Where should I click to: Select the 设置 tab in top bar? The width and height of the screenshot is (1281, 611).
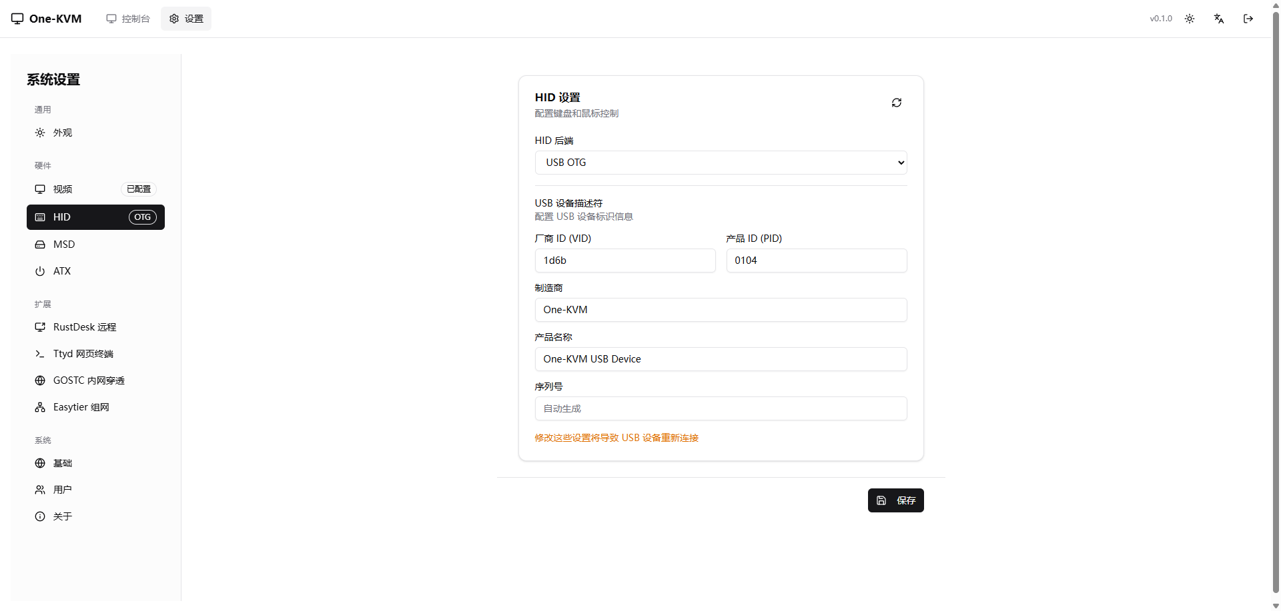[186, 19]
